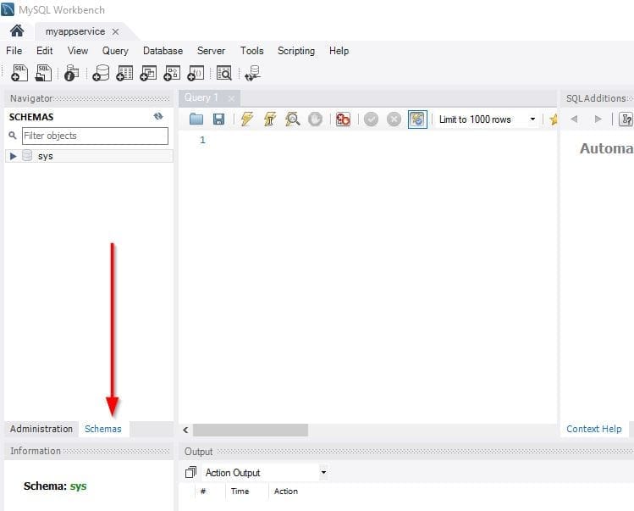Toggle the auto-commit mode button
Screen dimensions: 634x511
[x=417, y=119]
